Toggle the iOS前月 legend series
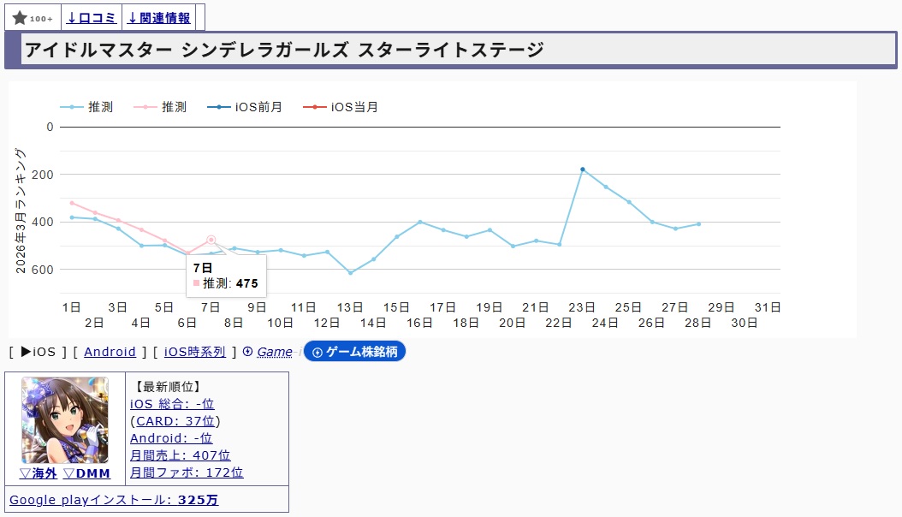Viewport: 902px width, 517px height. pos(246,107)
